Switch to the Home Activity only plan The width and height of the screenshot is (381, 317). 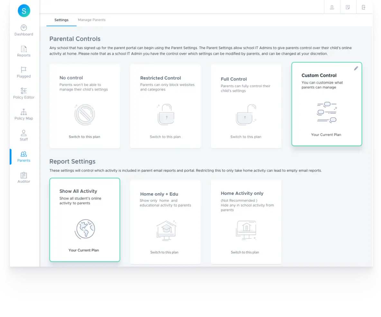(x=245, y=252)
